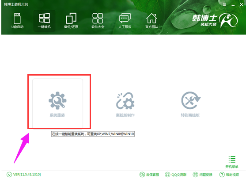
Task: Open 问题反馈 feedback link
Action: (202, 175)
